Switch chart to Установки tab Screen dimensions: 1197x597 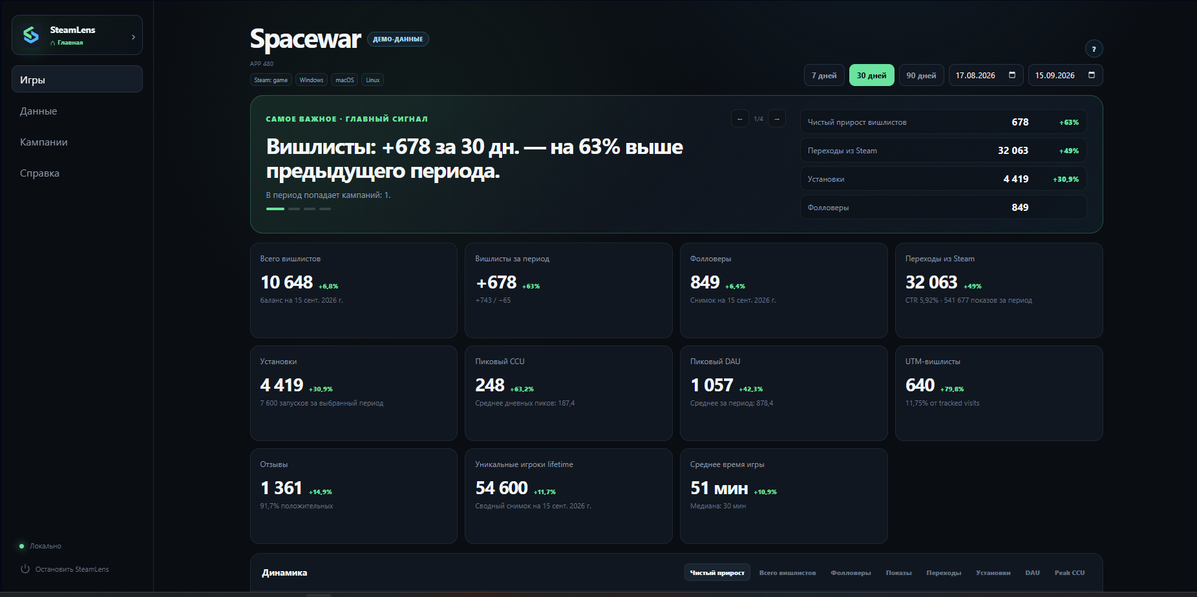[993, 572]
